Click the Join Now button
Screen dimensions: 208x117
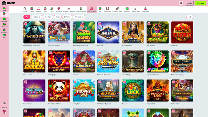pos(201,3)
